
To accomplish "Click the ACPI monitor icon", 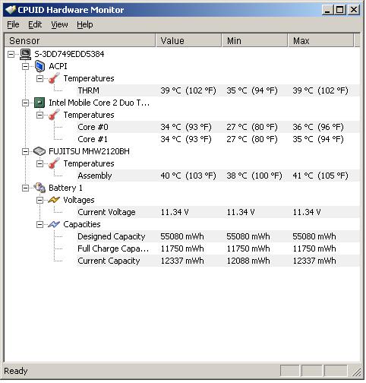I will coord(39,66).
